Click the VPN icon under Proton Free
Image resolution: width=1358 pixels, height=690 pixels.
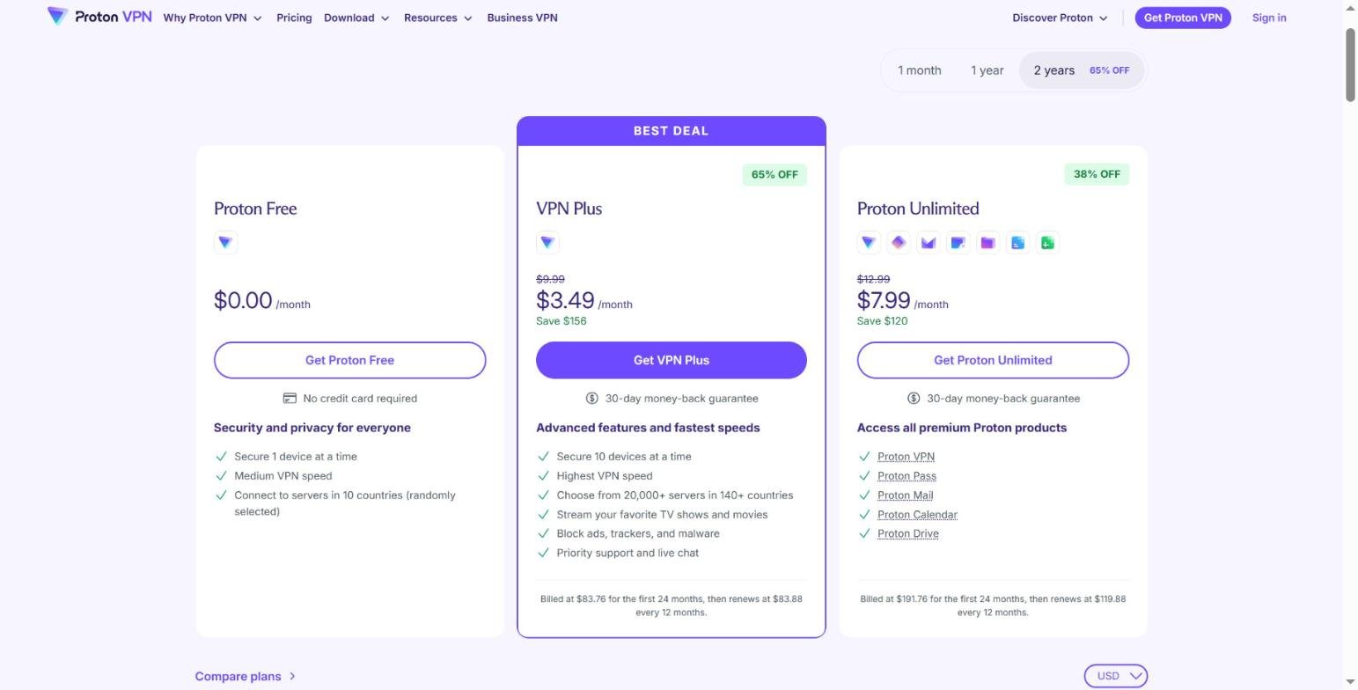(225, 243)
